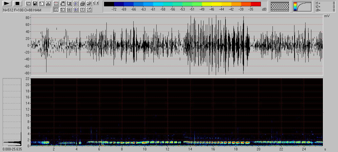The height and width of the screenshot is (152, 338).
Task: Click the left arrow to go back
Action: click(94, 3)
